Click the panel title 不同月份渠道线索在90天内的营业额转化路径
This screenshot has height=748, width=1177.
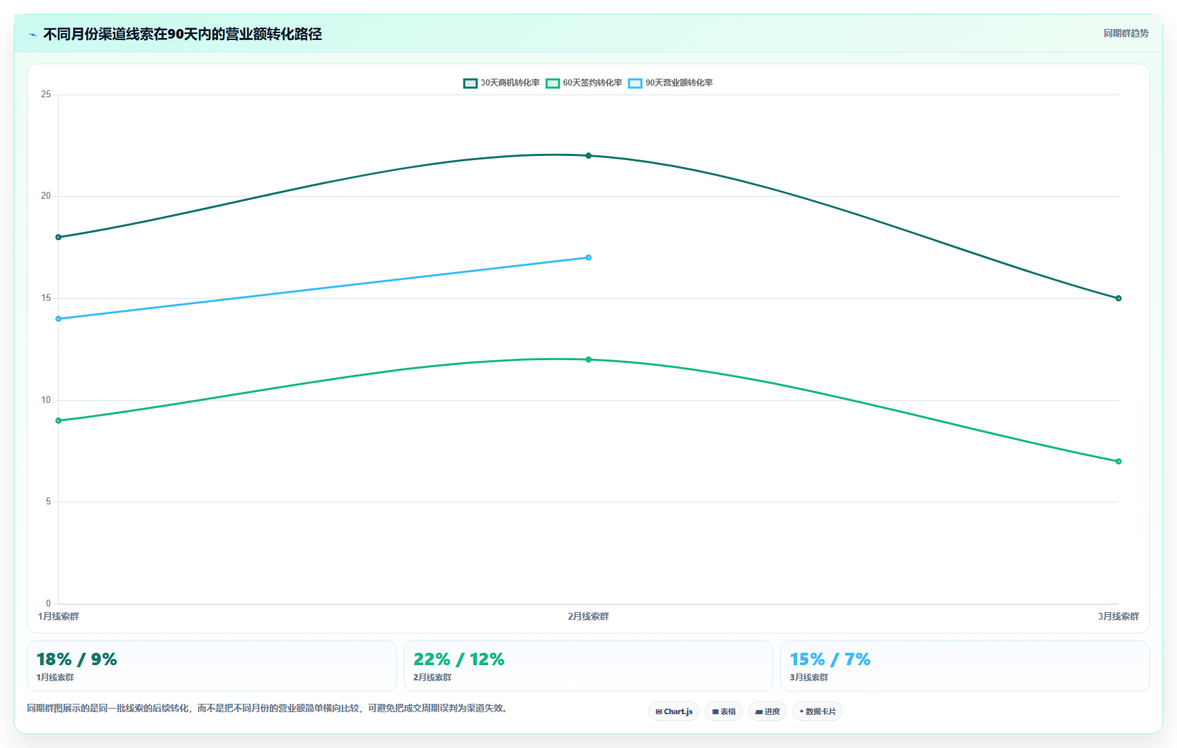pyautogui.click(x=182, y=34)
